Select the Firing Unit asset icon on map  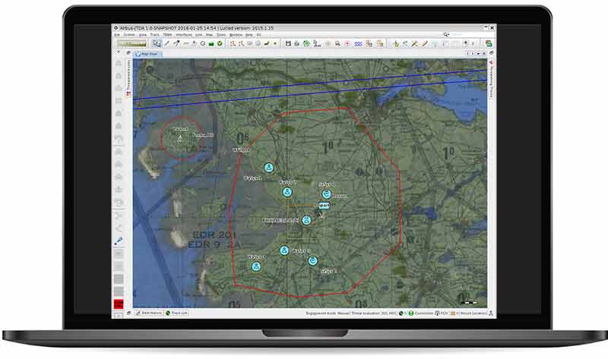[x=306, y=220]
